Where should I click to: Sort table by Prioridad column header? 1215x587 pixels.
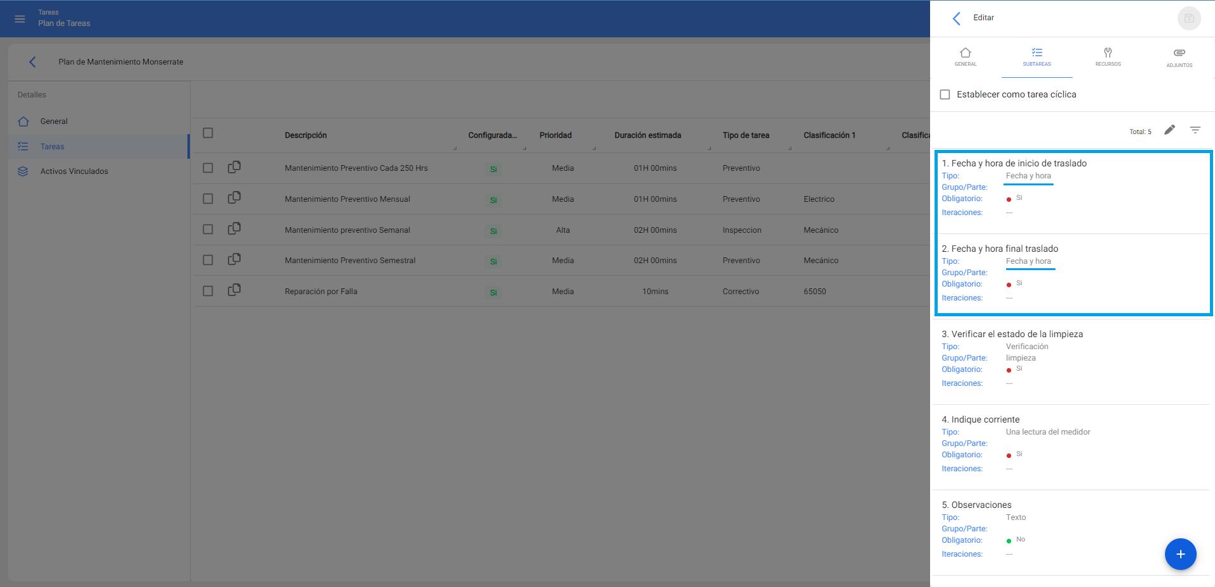(555, 135)
